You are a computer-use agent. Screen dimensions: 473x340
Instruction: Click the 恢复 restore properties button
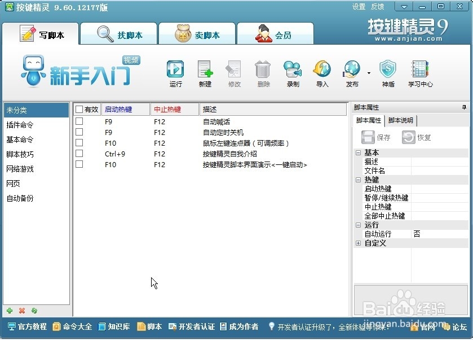coord(416,137)
